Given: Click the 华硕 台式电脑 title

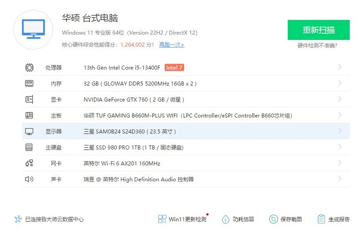Looking at the screenshot, I should 90,18.
